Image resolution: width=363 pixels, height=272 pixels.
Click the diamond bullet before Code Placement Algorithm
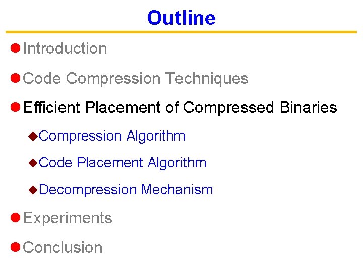[33, 163]
